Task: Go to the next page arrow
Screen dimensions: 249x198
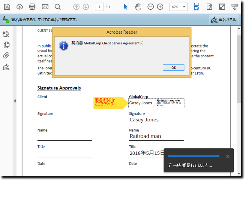Action: point(86,7)
